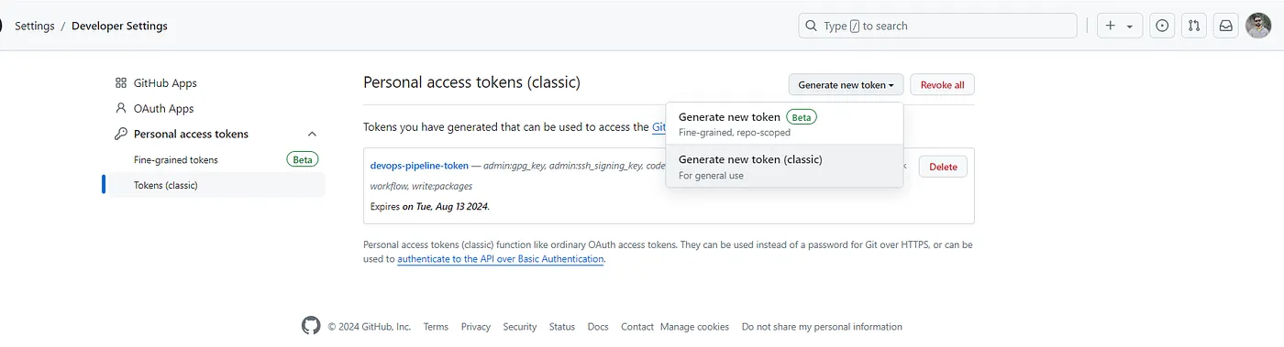Screen dimensions: 1284x347
Task: Click the OAuth Apps person icon
Action: tap(120, 108)
